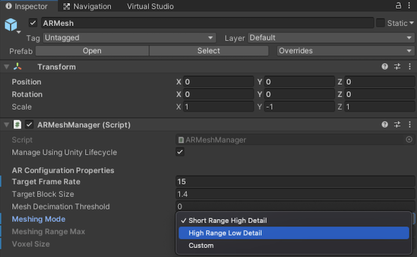The image size is (417, 257).
Task: Open ARMeshManager preset settings icon
Action: (397, 124)
